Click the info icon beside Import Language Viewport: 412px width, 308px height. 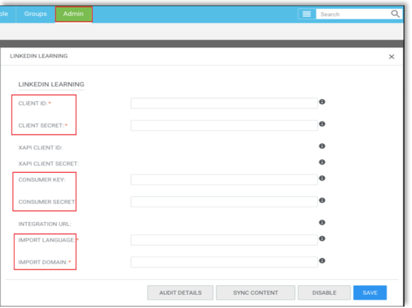(322, 238)
